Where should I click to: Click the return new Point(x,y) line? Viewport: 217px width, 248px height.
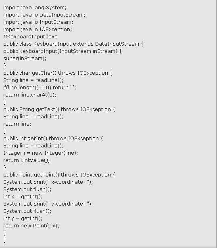click(x=31, y=226)
